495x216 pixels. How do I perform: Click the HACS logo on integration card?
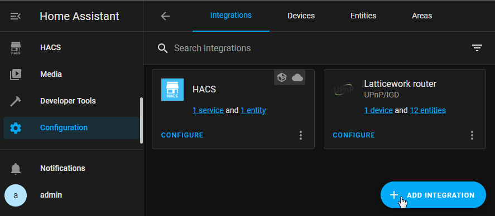tap(172, 90)
